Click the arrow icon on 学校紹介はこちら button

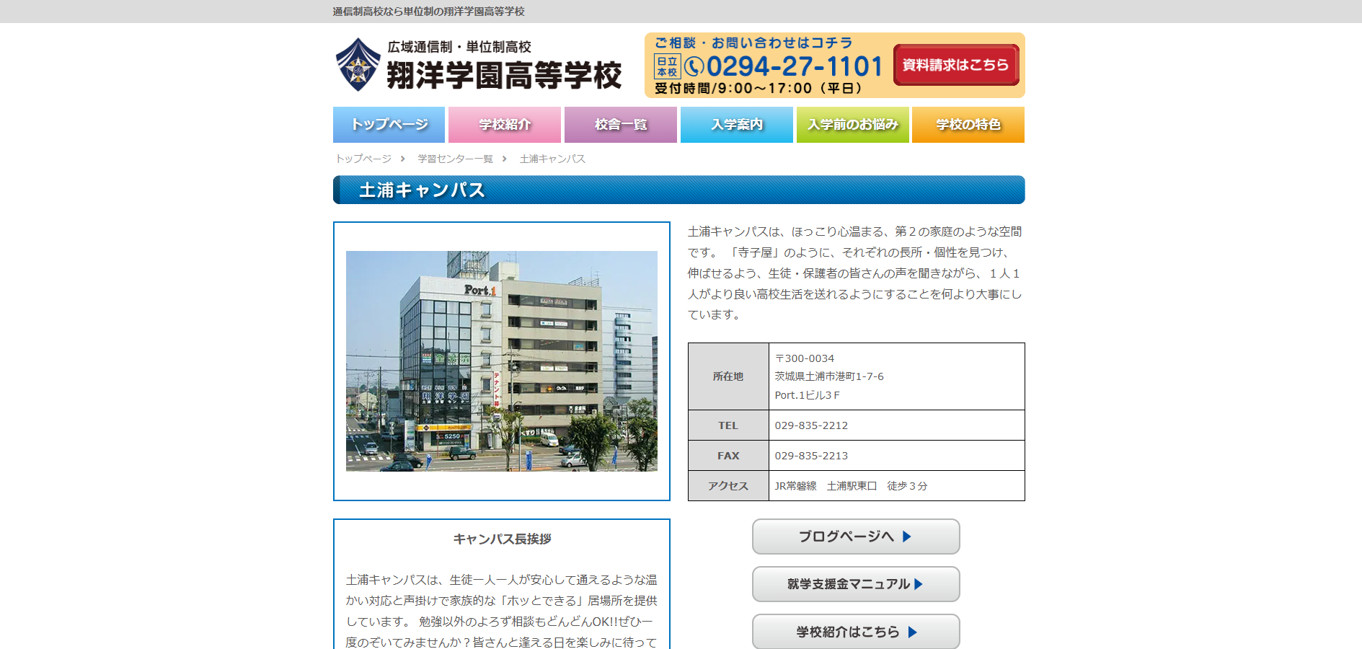click(913, 632)
